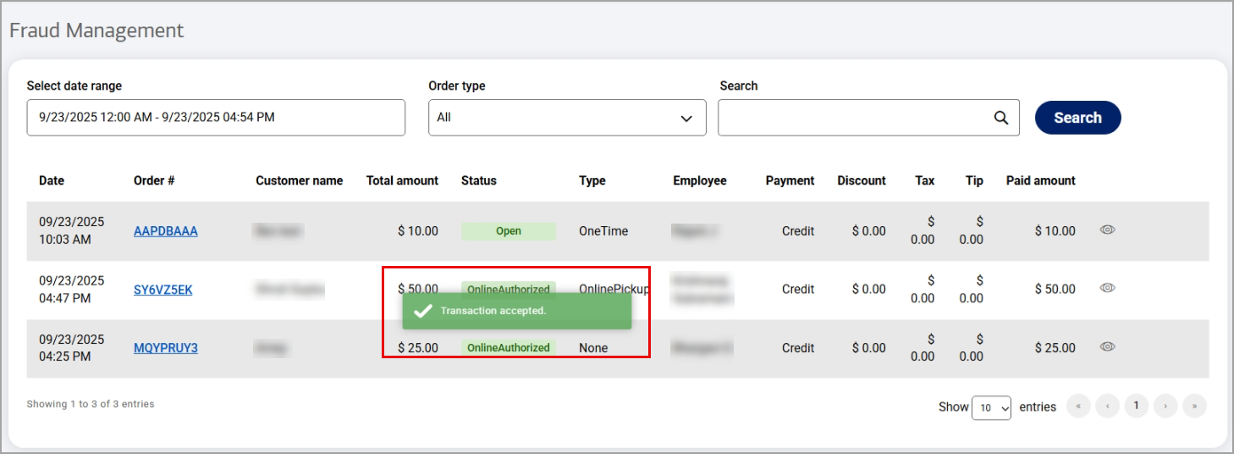
Task: Open the Order type dropdown
Action: [567, 118]
